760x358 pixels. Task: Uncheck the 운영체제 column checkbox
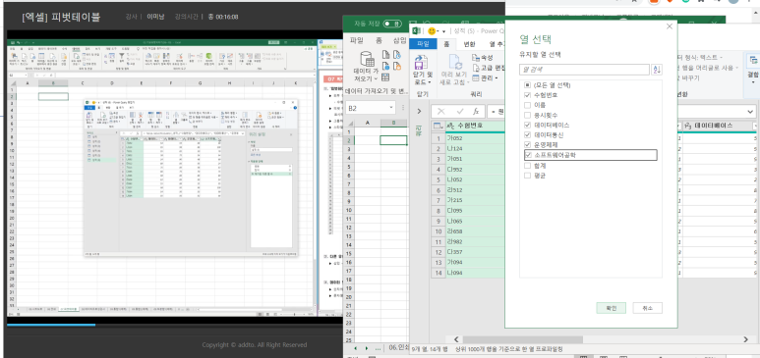527,144
